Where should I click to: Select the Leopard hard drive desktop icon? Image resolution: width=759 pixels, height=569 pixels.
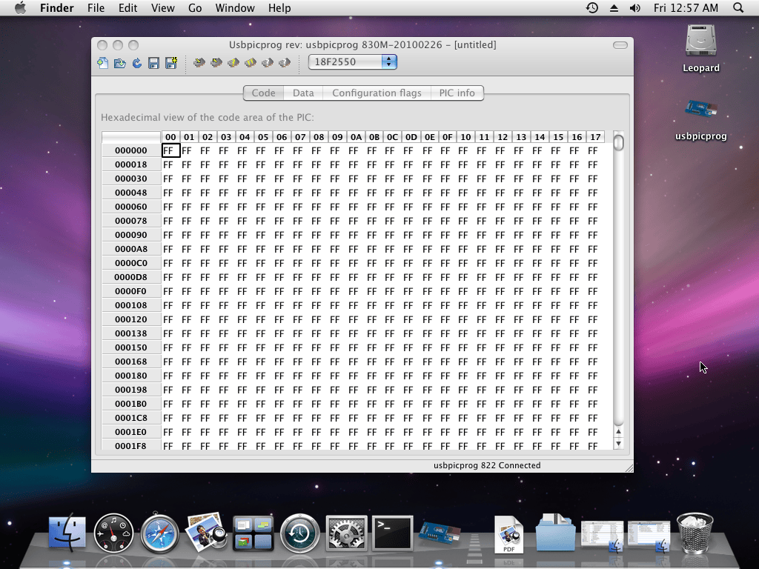701,48
